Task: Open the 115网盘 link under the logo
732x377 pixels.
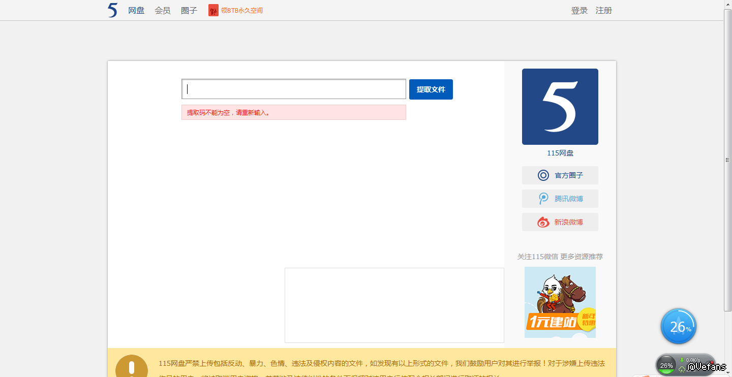Action: 560,153
